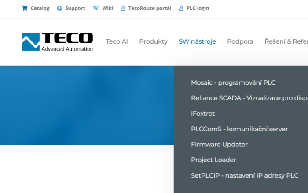Choose iFoxtrot from the submenu
The image size is (308, 193).
pos(203,114)
